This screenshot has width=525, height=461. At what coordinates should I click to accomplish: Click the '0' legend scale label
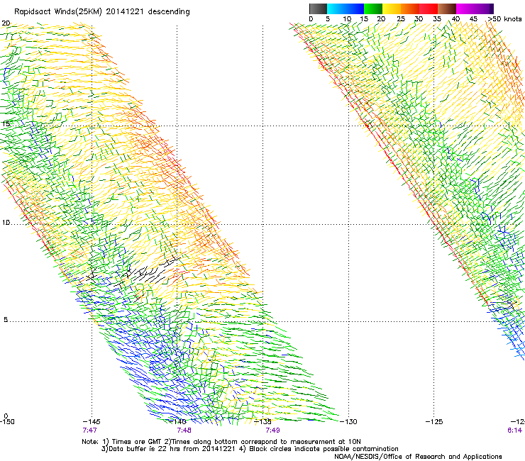click(x=311, y=19)
